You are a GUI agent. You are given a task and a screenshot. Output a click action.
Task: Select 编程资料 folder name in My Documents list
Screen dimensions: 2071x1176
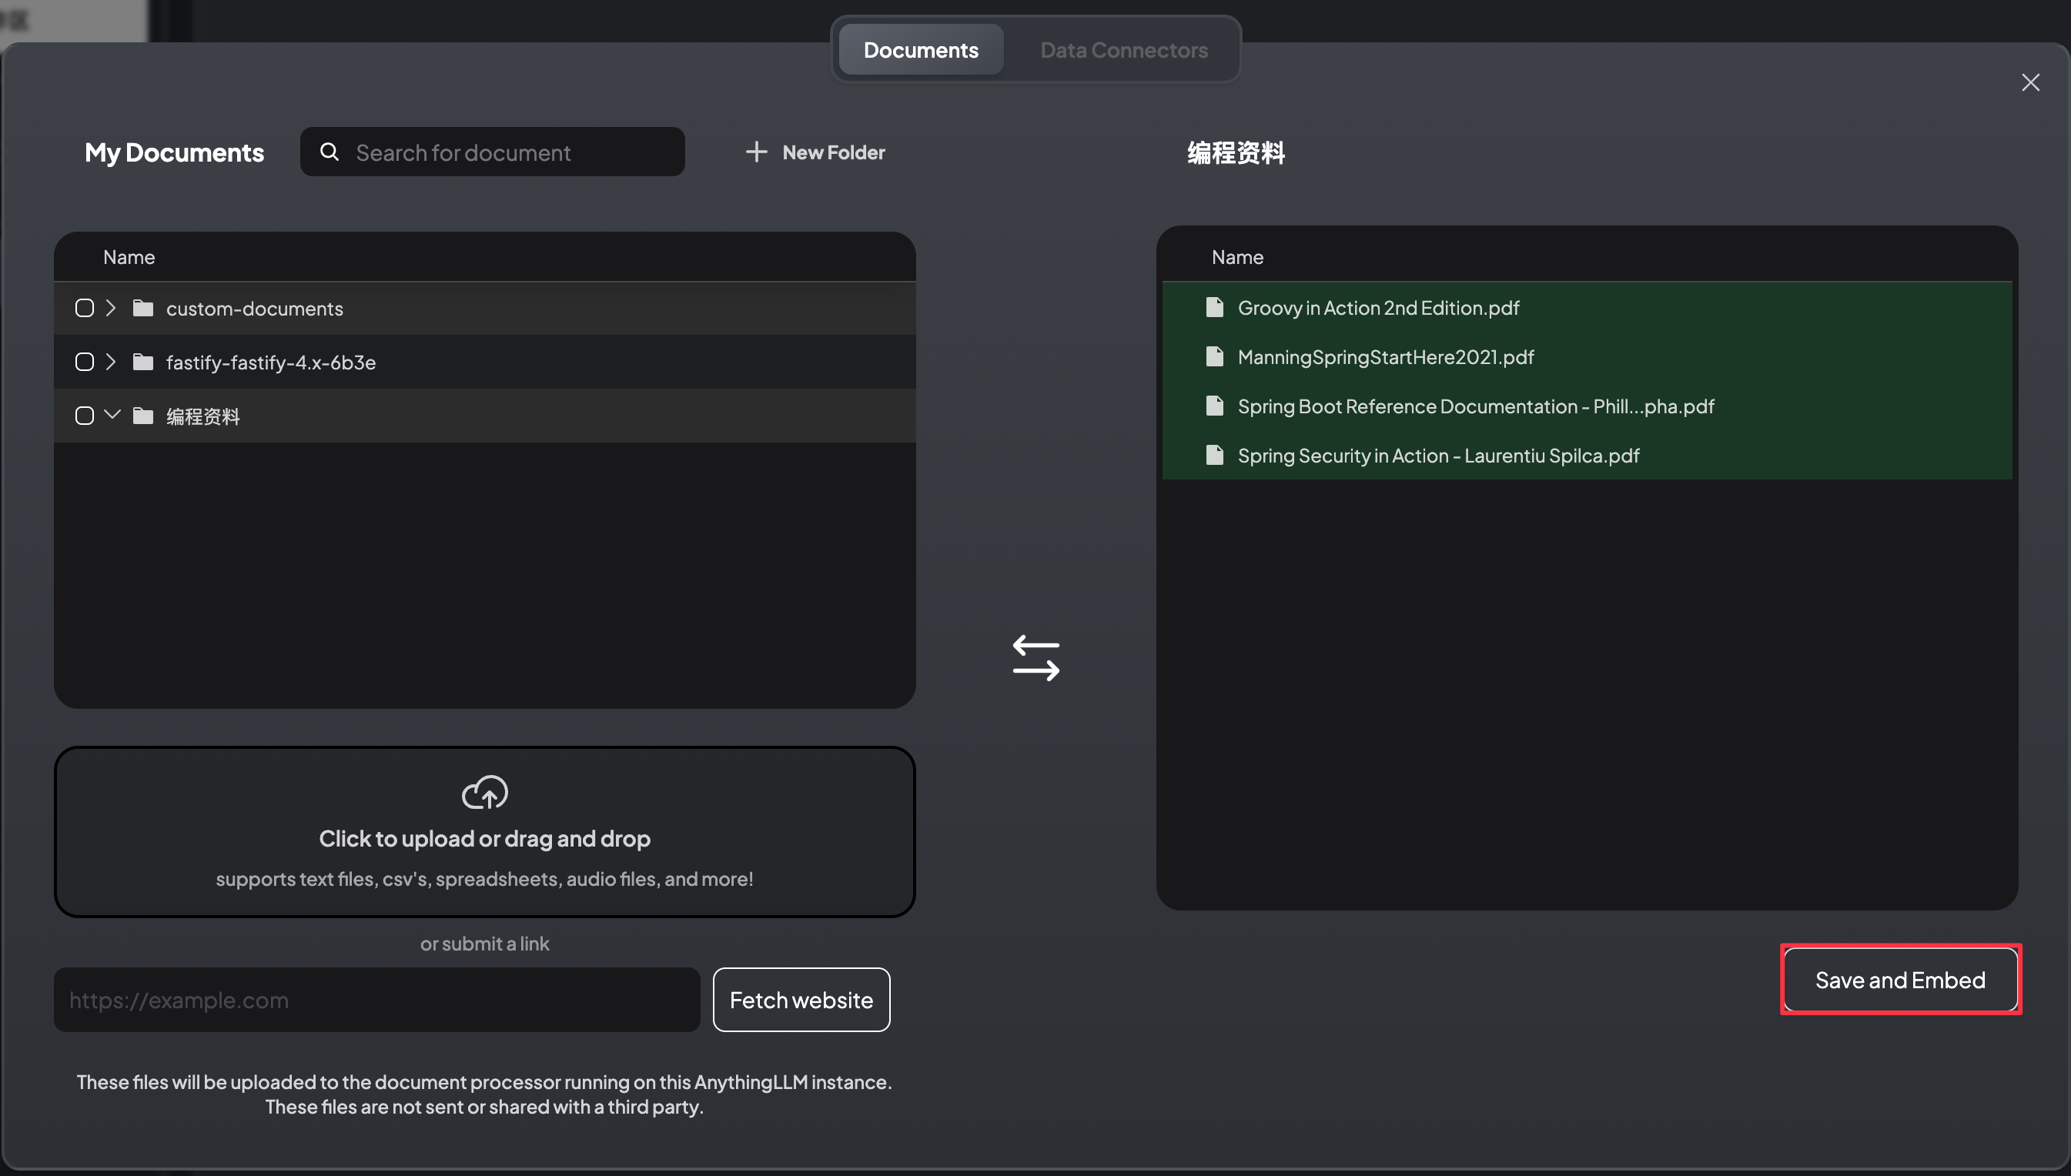202,416
